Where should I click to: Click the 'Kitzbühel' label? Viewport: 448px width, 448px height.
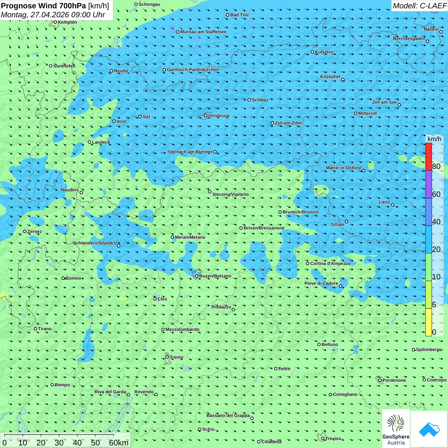coord(330,76)
